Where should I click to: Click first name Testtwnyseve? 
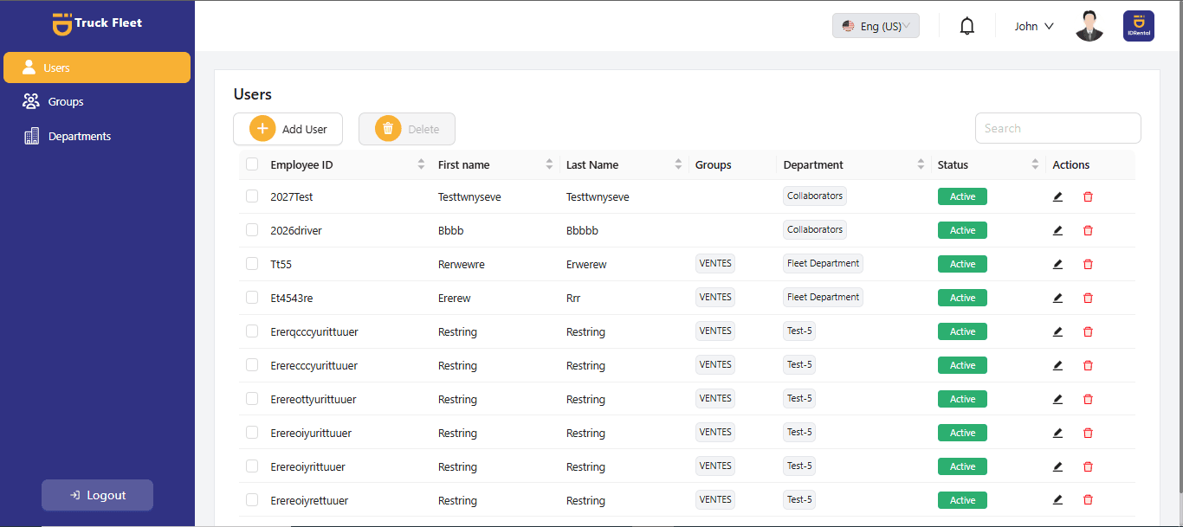[x=469, y=196]
